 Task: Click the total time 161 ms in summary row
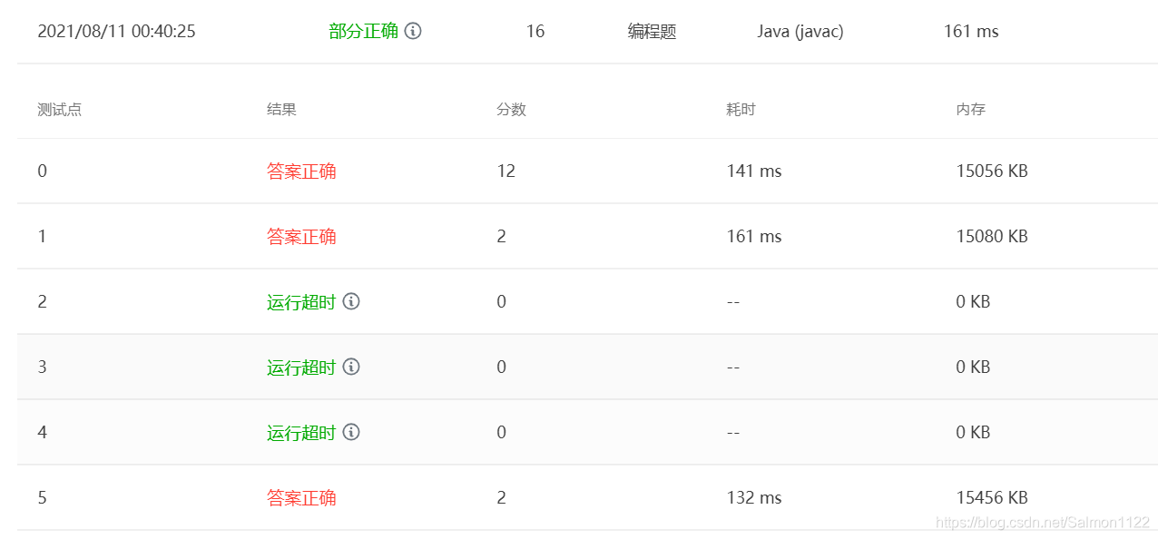[x=971, y=31]
